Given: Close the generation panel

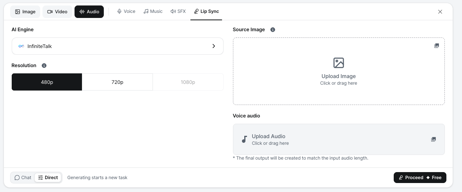Looking at the screenshot, I should 440,12.
